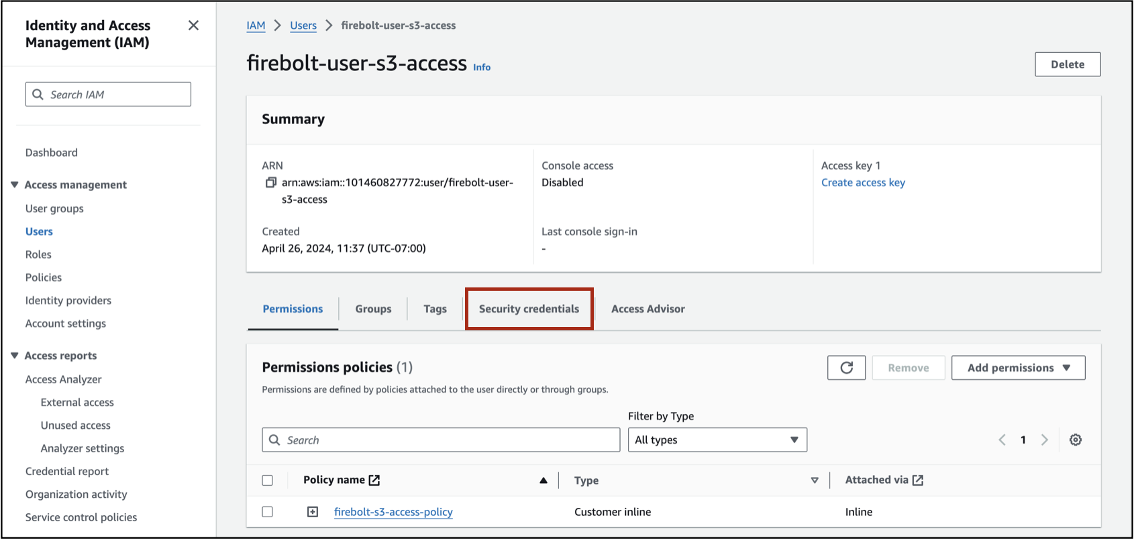Image resolution: width=1134 pixels, height=540 pixels.
Task: Open External access in the sidebar
Action: point(77,403)
